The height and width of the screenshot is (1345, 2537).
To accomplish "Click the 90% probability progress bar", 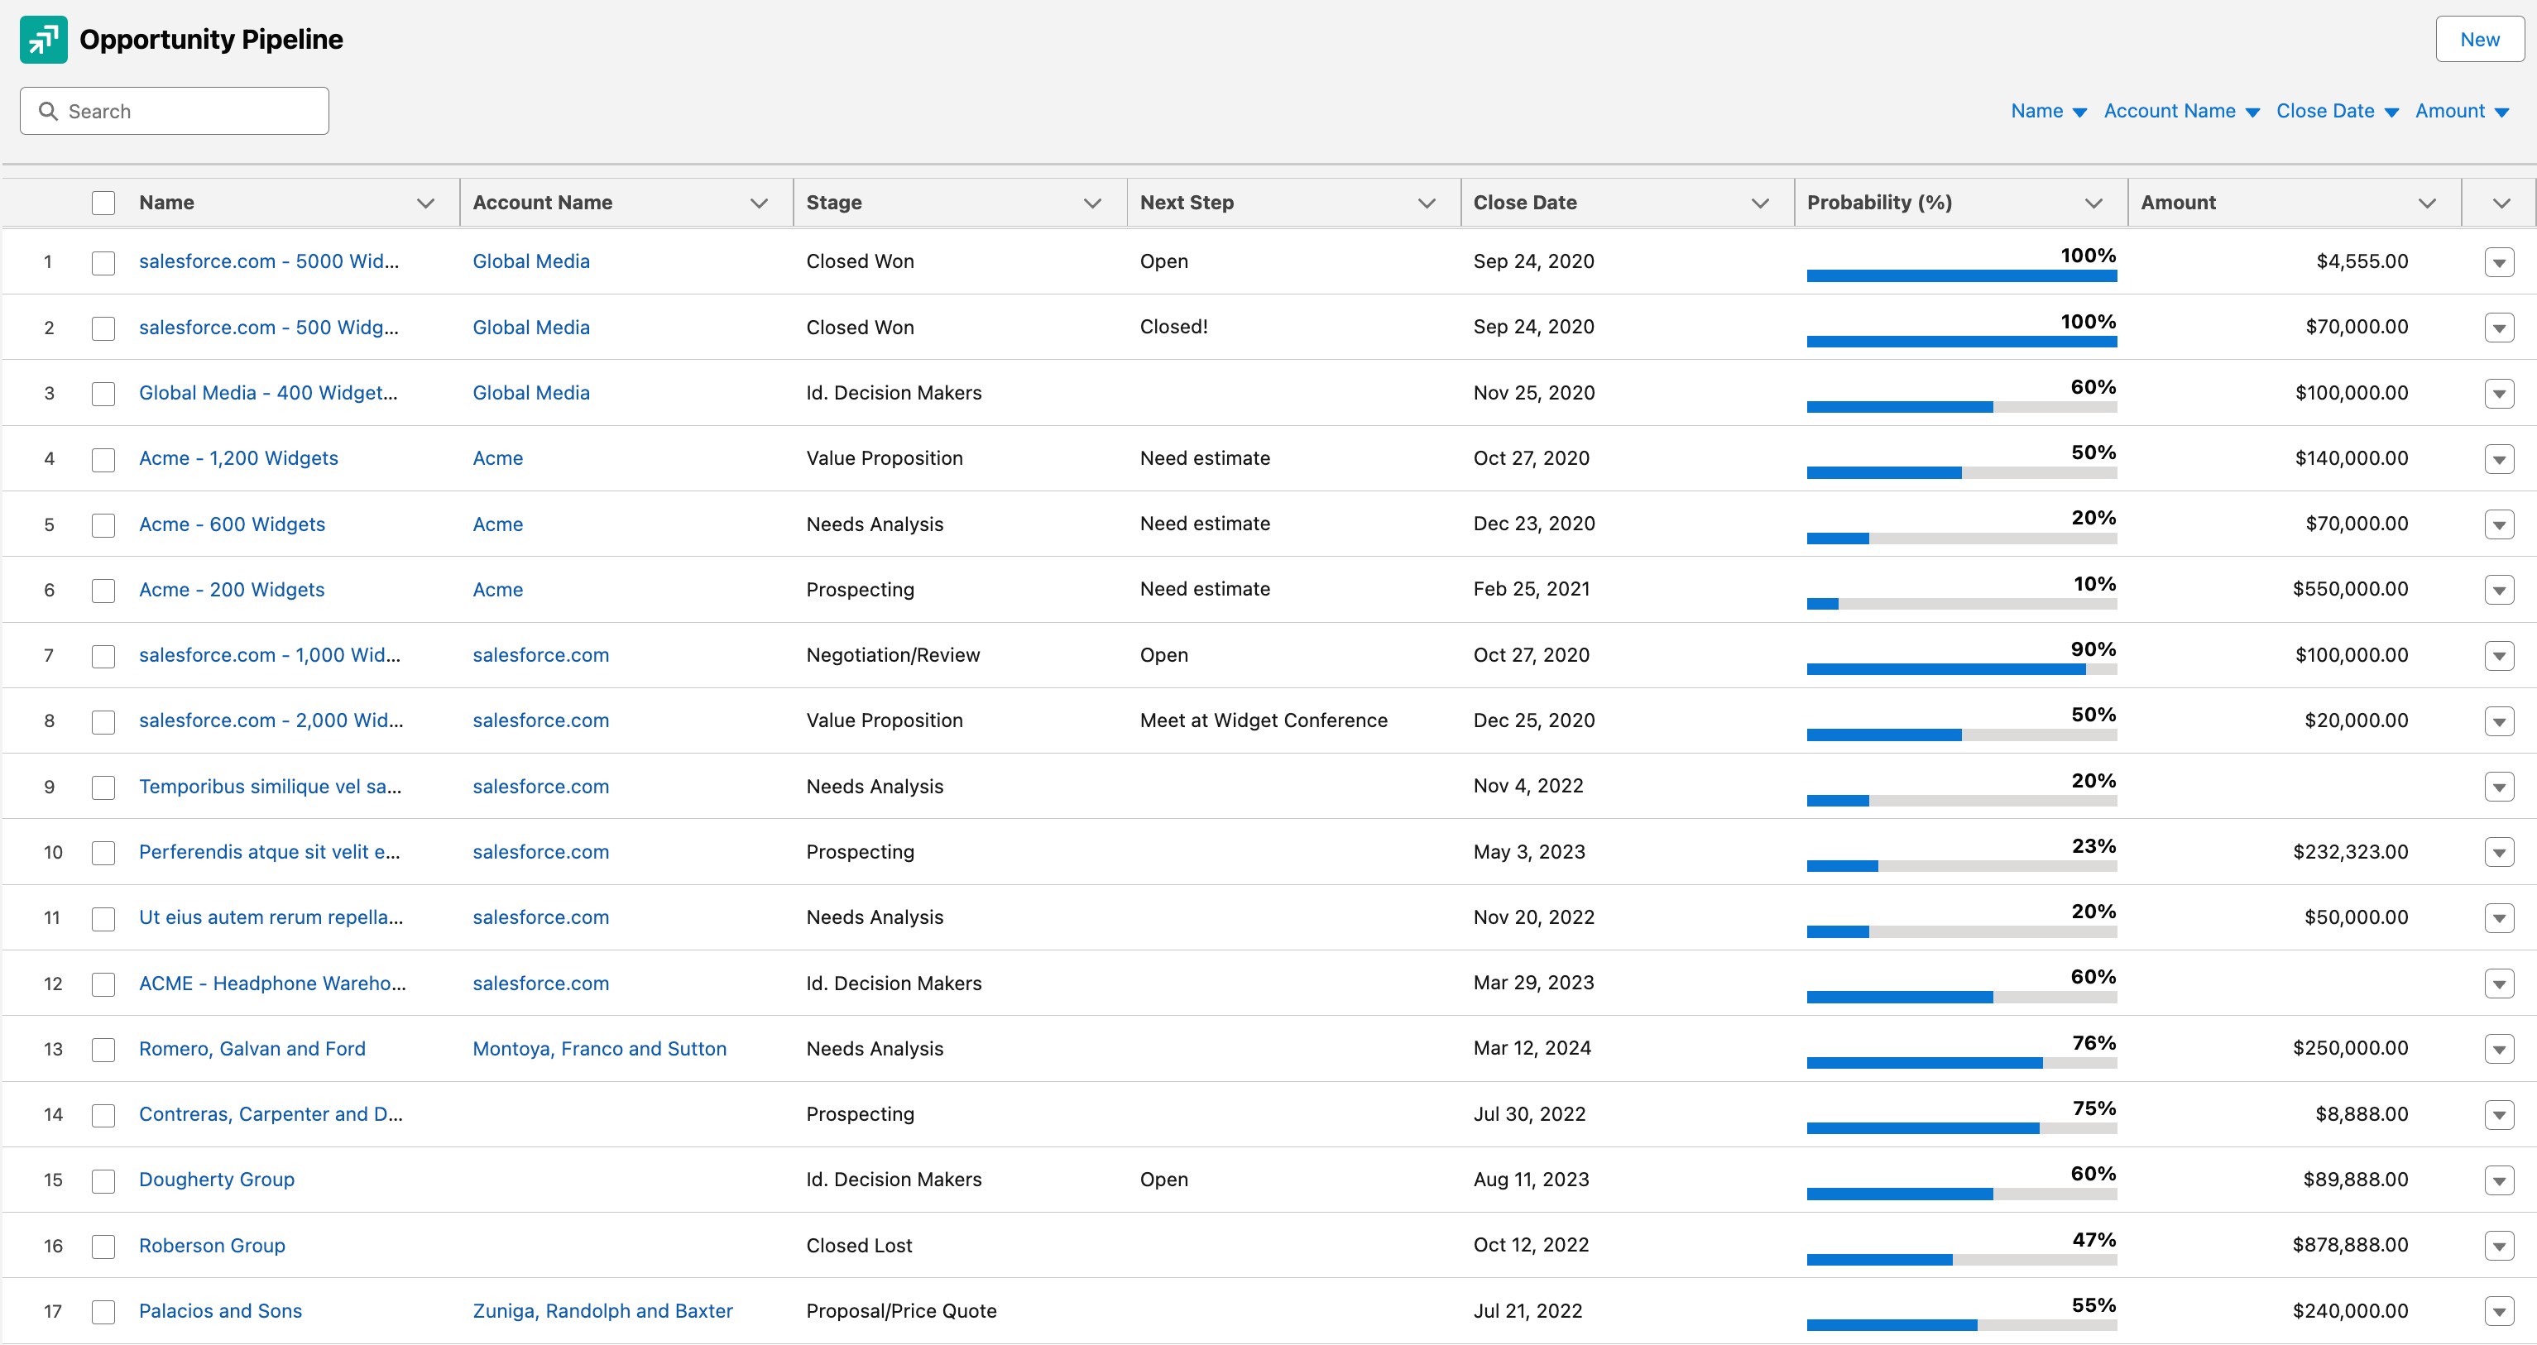I will coord(1961,669).
